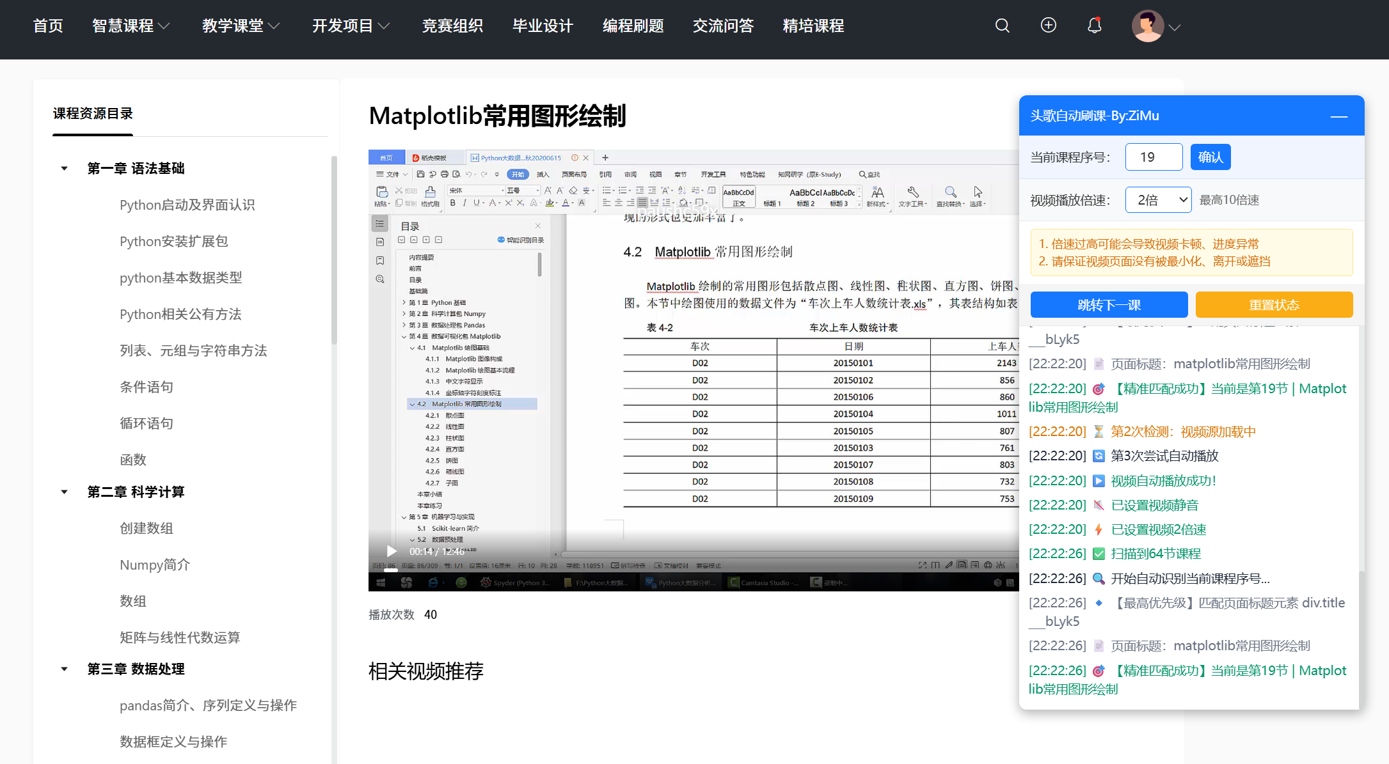
Task: Collapse the 第二章 科学计算 chapter
Action: tap(64, 491)
